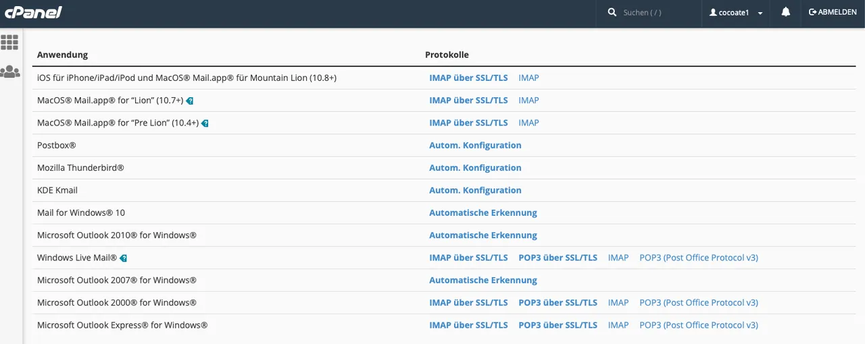Click the ABMELDEN logout button
Image resolution: width=865 pixels, height=344 pixels.
[x=833, y=12]
